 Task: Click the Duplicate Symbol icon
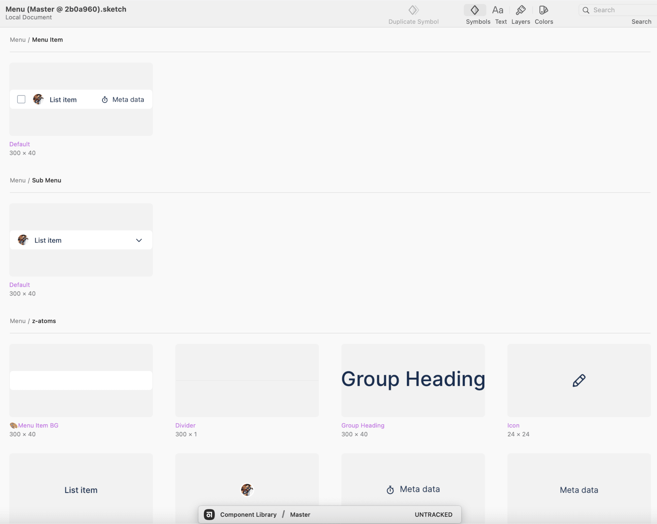(413, 10)
